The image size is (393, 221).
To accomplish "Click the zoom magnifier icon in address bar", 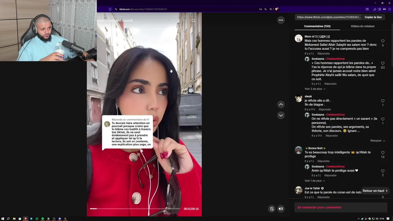I will [271, 9].
